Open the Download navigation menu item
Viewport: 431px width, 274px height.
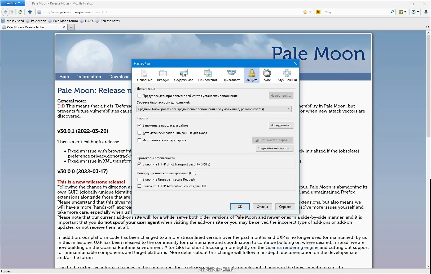click(x=120, y=77)
